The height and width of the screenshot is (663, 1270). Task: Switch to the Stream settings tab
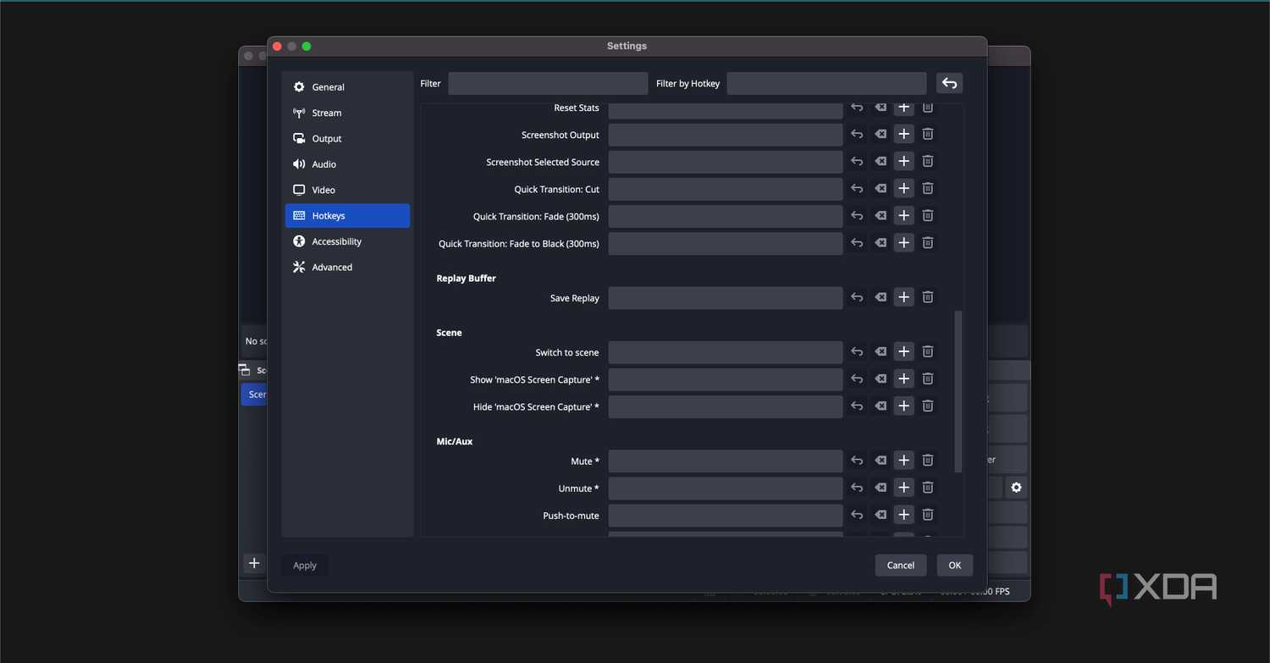[347, 113]
